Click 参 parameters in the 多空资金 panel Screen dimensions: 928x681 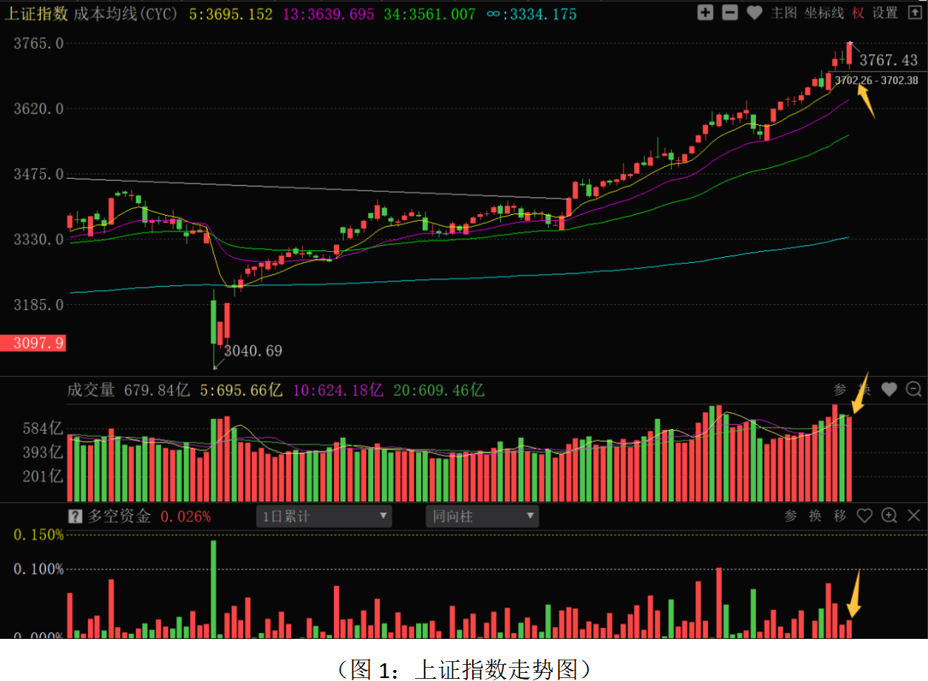point(791,516)
